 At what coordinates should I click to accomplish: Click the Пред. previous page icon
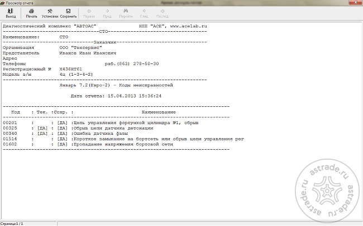pos(107,13)
